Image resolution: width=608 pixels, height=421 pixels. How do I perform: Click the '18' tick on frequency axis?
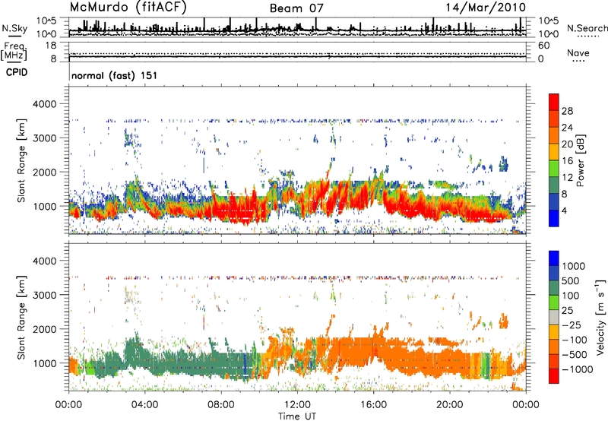(51, 46)
